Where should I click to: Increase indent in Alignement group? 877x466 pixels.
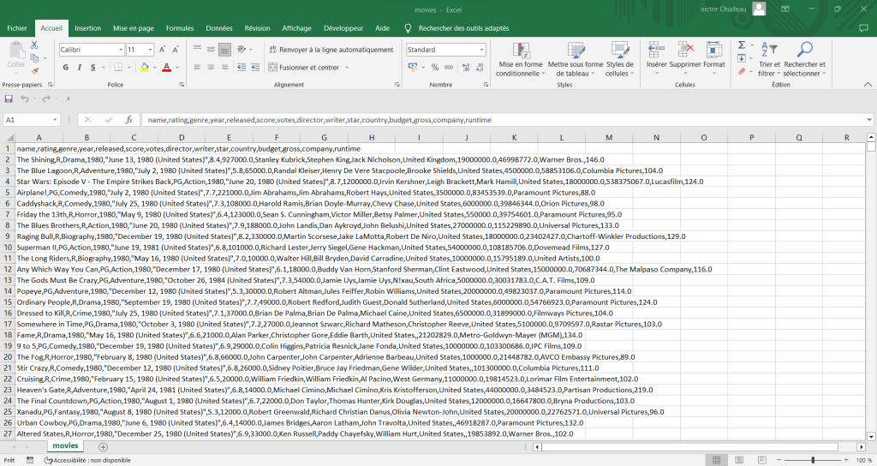coord(255,67)
